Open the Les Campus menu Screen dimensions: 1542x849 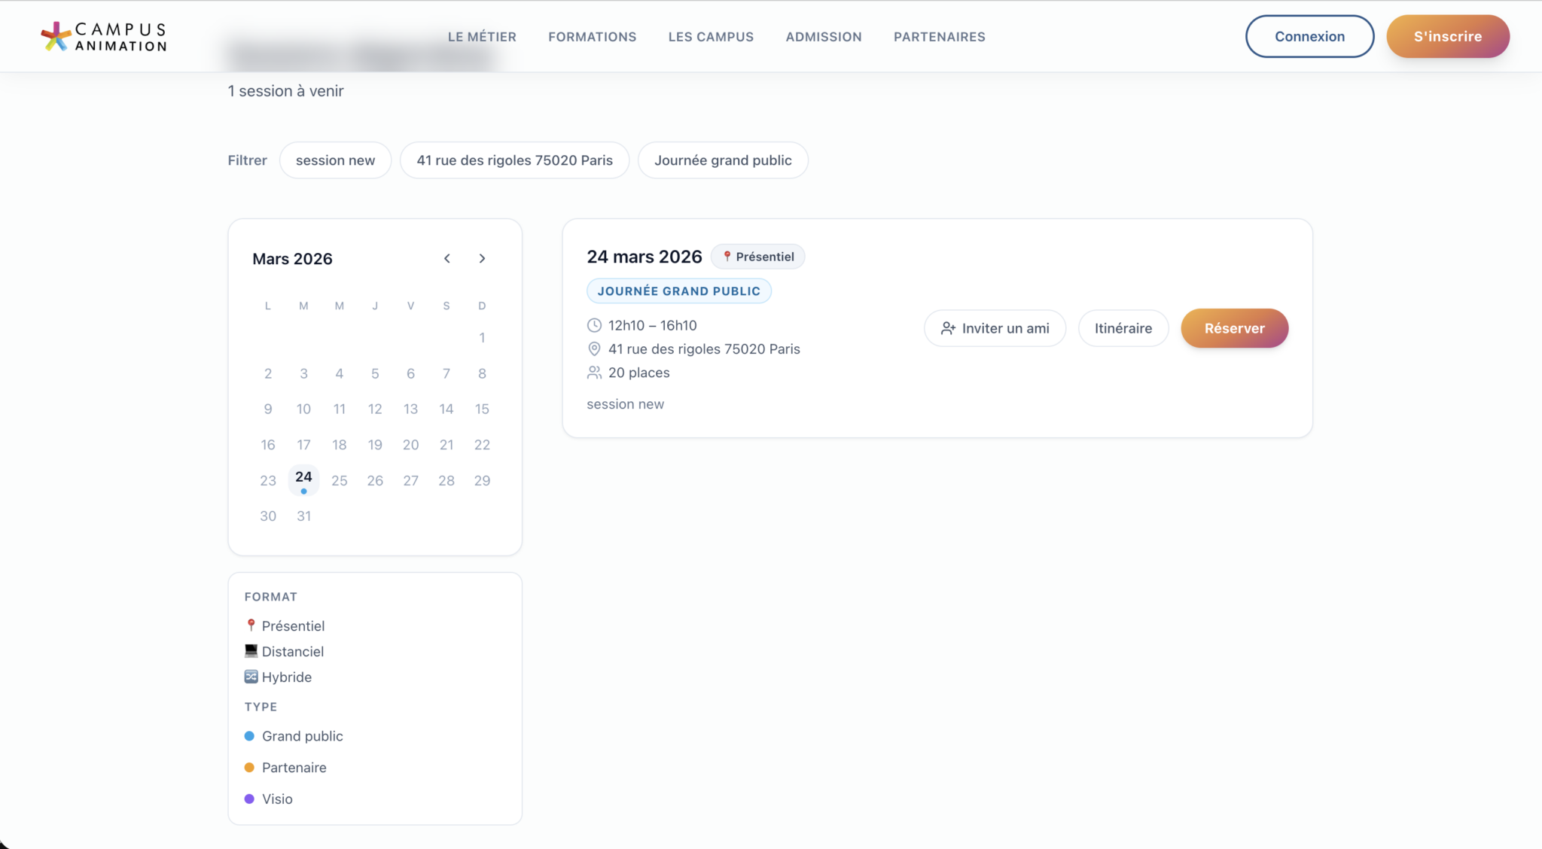tap(711, 37)
